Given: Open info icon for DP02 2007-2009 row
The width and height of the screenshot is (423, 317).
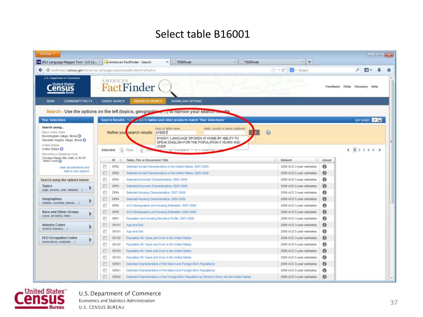Looking at the screenshot, I should coord(325,167).
